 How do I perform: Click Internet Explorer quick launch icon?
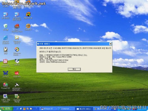(x=18, y=109)
